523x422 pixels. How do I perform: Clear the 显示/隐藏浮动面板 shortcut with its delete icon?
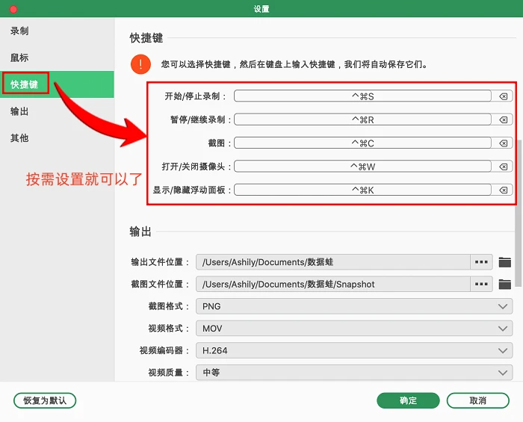tap(503, 190)
